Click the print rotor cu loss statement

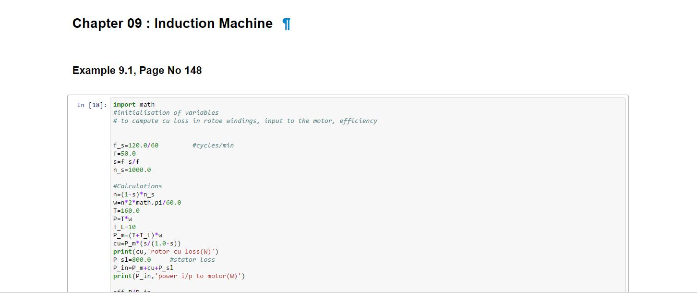point(166,251)
